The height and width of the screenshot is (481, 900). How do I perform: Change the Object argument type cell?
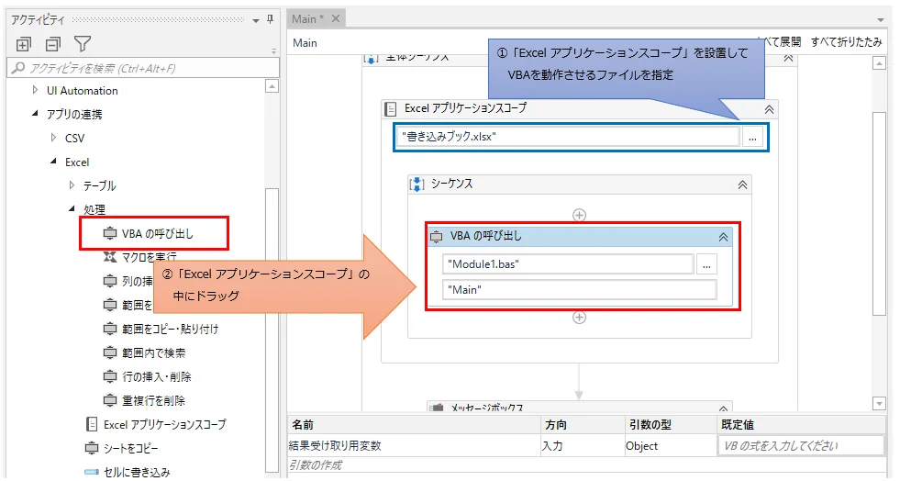[671, 445]
